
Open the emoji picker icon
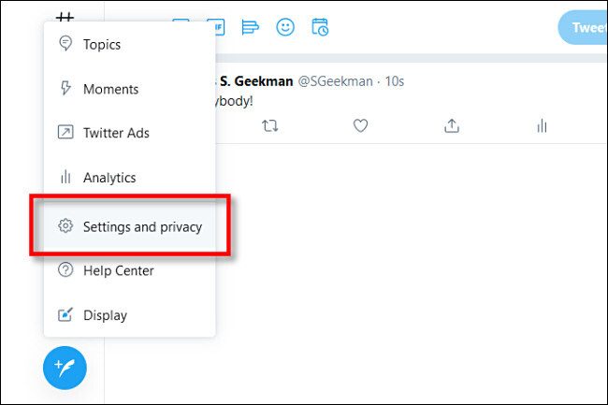tap(285, 27)
